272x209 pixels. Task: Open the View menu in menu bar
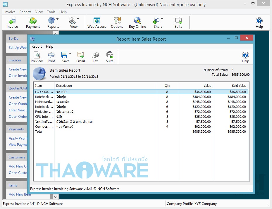tap(39, 12)
